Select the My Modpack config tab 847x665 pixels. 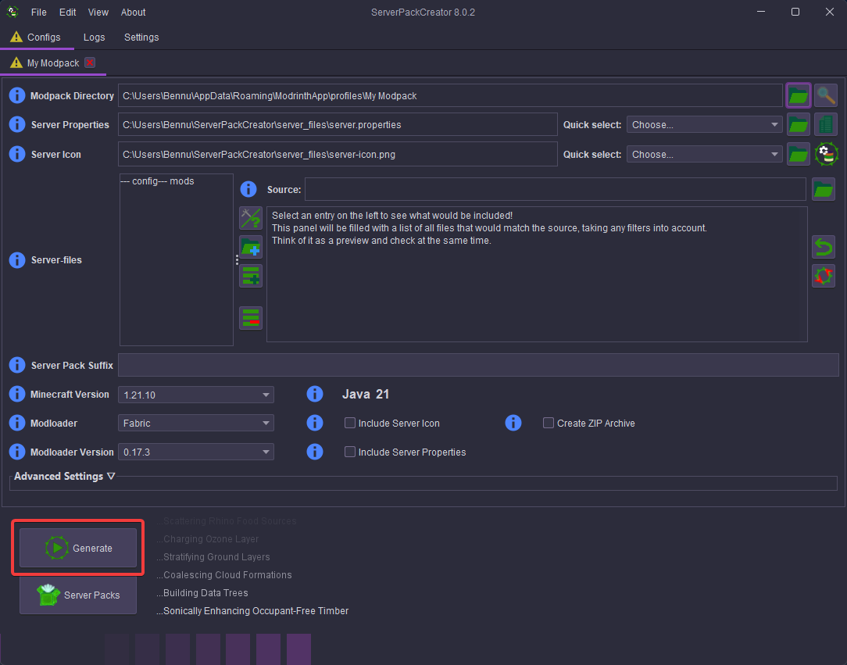[x=53, y=63]
